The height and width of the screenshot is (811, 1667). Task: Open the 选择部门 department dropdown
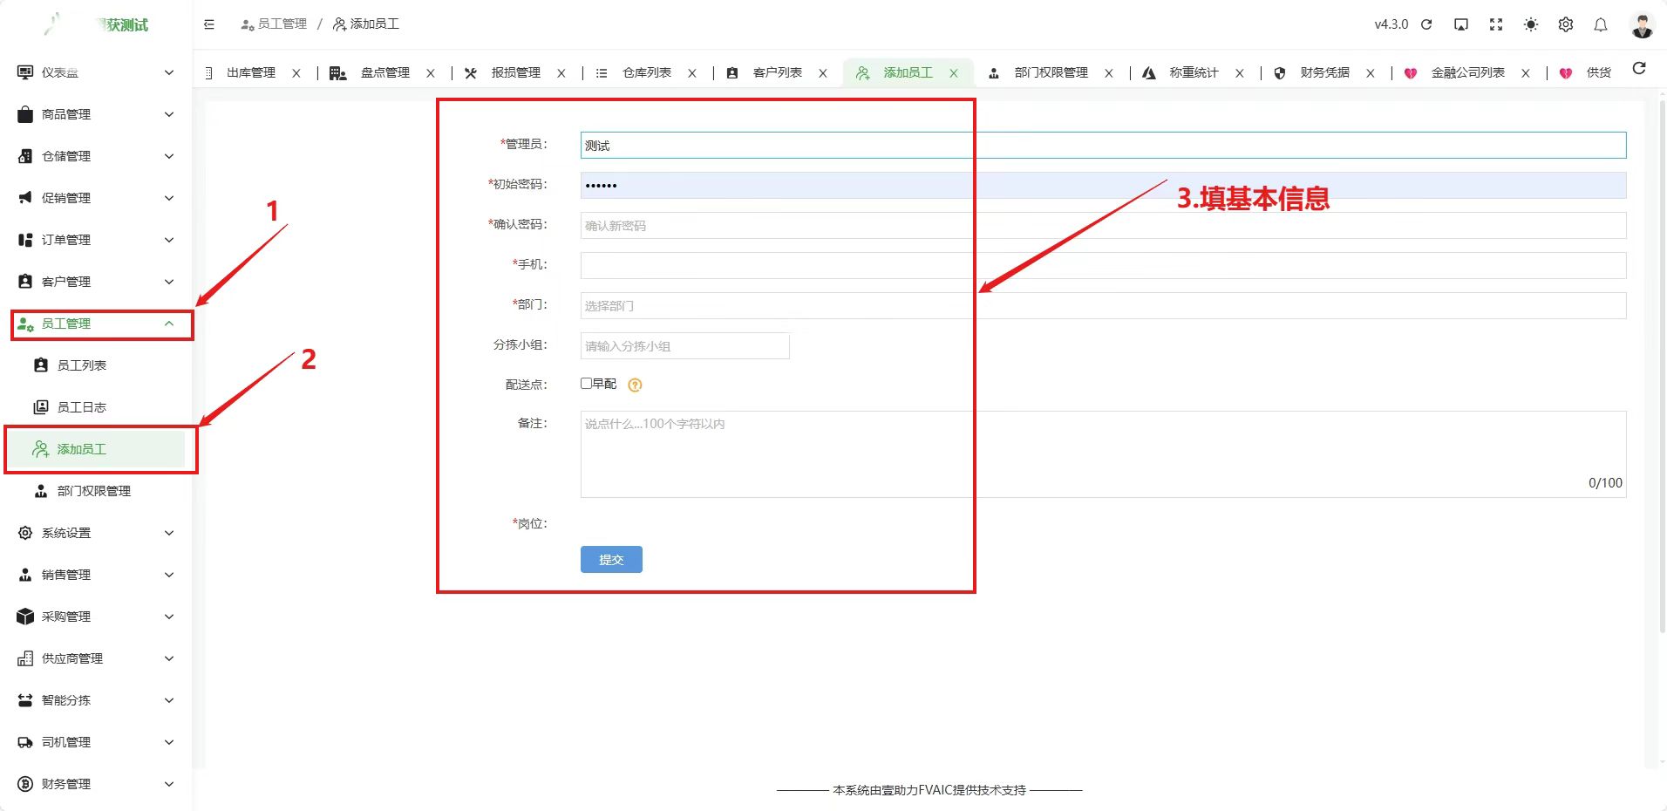coord(785,305)
